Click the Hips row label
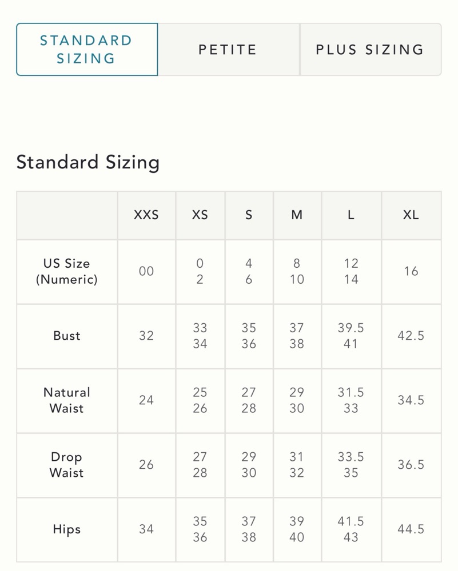458x571 pixels. (67, 529)
